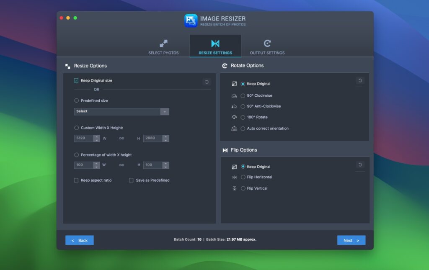Uncheck Keep Original size
Image resolution: width=429 pixels, height=270 pixels.
pos(76,80)
